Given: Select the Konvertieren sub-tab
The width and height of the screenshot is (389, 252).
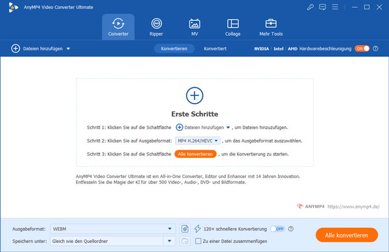Looking at the screenshot, I should [x=174, y=49].
